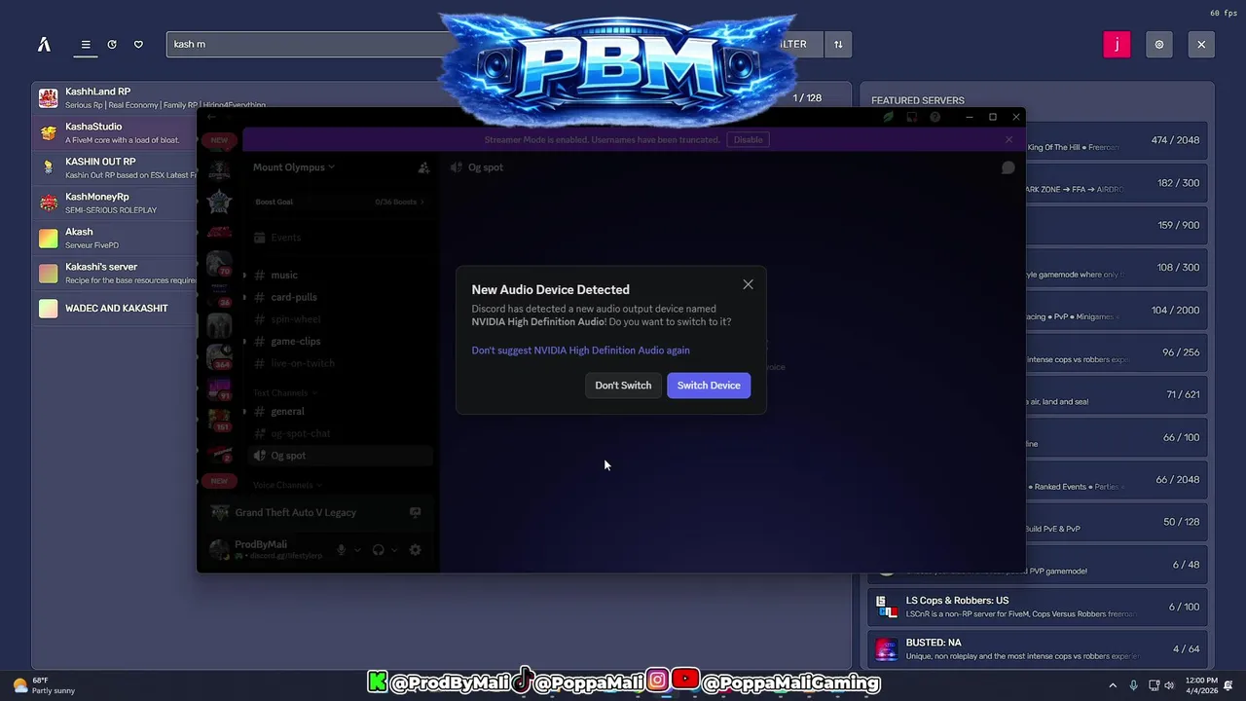Select the WADEC AND KAKASHIT server entry

coord(117,308)
